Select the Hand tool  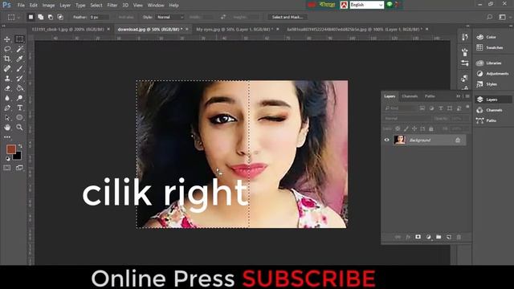(x=7, y=128)
